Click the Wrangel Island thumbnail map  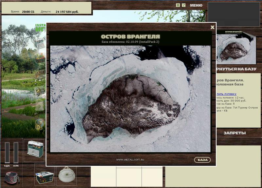(236, 47)
